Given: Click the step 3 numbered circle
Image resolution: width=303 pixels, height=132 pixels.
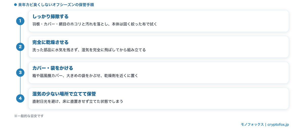Looking at the screenshot, I should pyautogui.click(x=20, y=73).
